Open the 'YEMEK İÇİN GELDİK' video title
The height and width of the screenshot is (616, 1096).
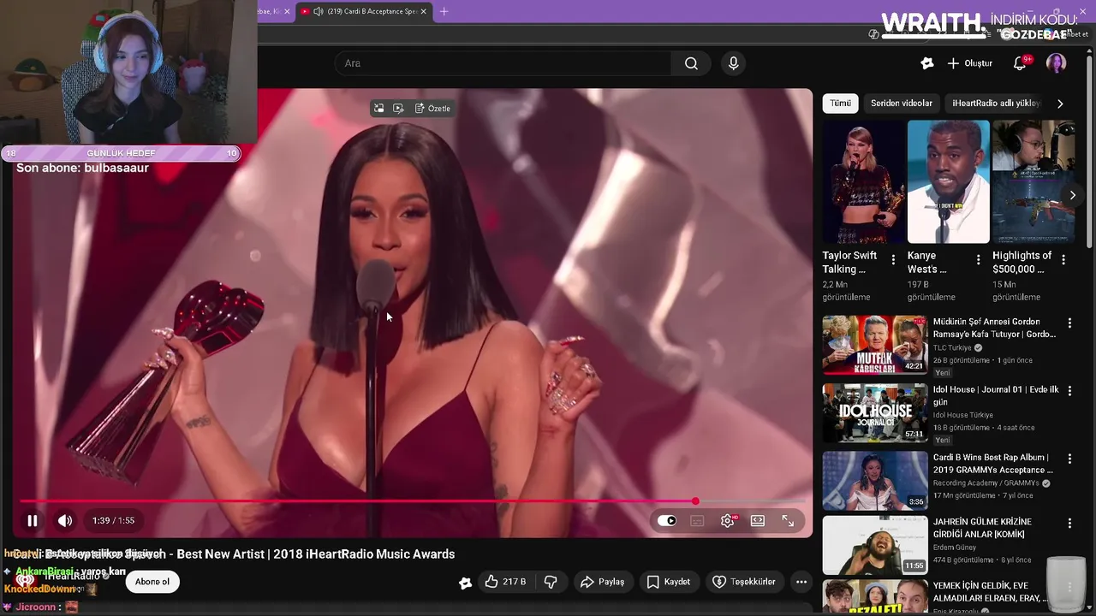pyautogui.click(x=989, y=592)
